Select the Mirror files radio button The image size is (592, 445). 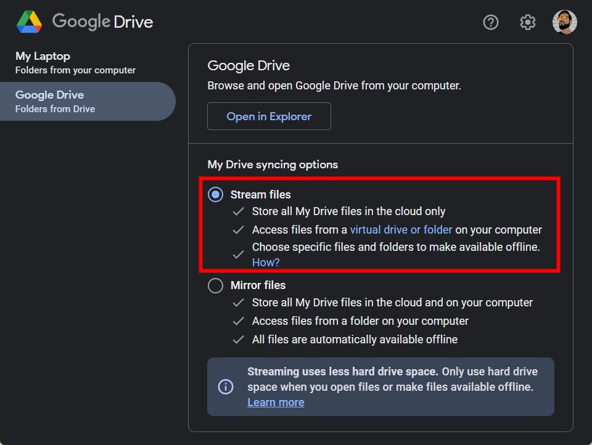click(x=215, y=285)
